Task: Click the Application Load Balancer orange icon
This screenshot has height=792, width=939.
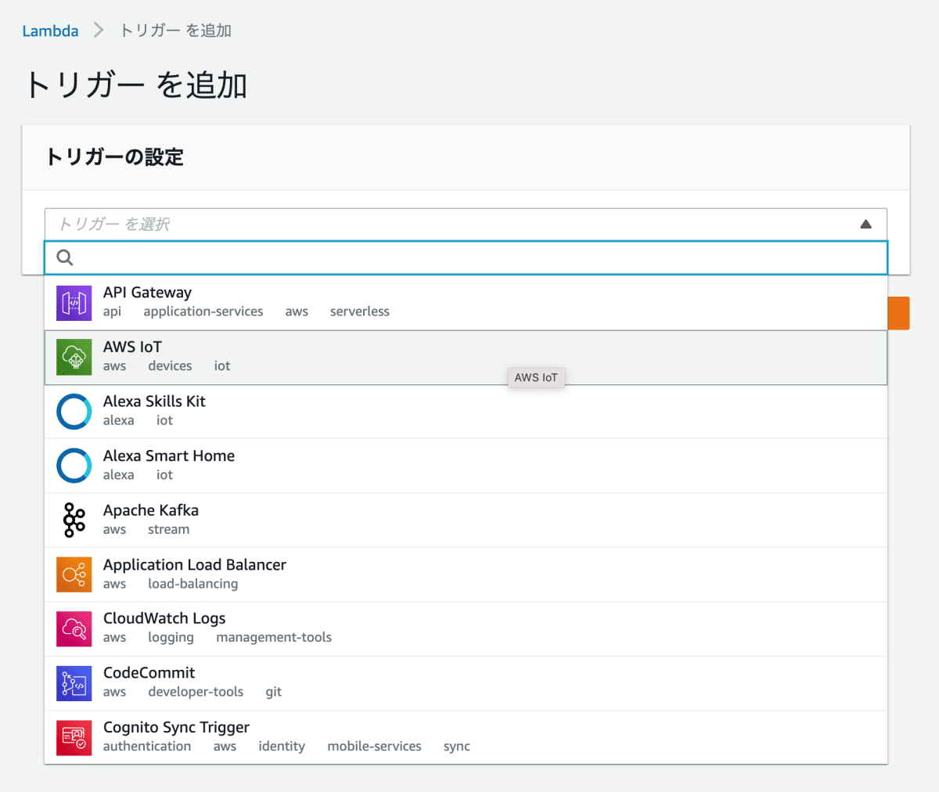Action: pos(74,575)
